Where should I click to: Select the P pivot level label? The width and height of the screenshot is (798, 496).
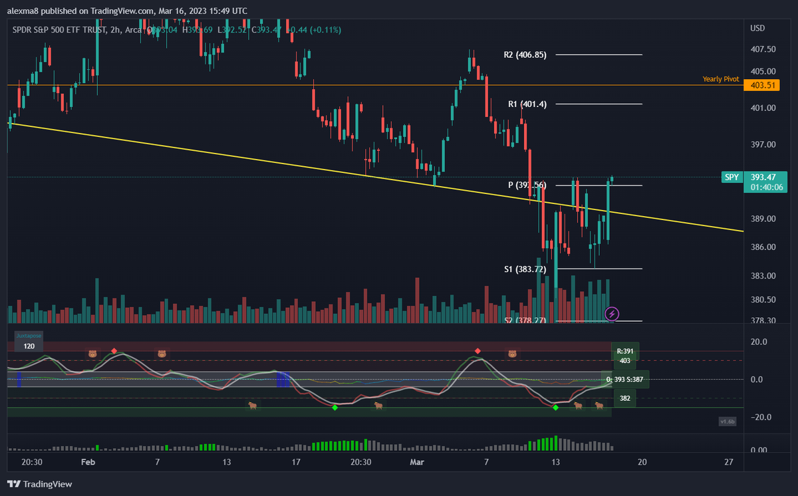point(527,185)
